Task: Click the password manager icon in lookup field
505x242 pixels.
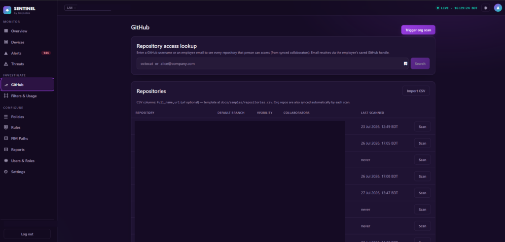Action: [405, 63]
